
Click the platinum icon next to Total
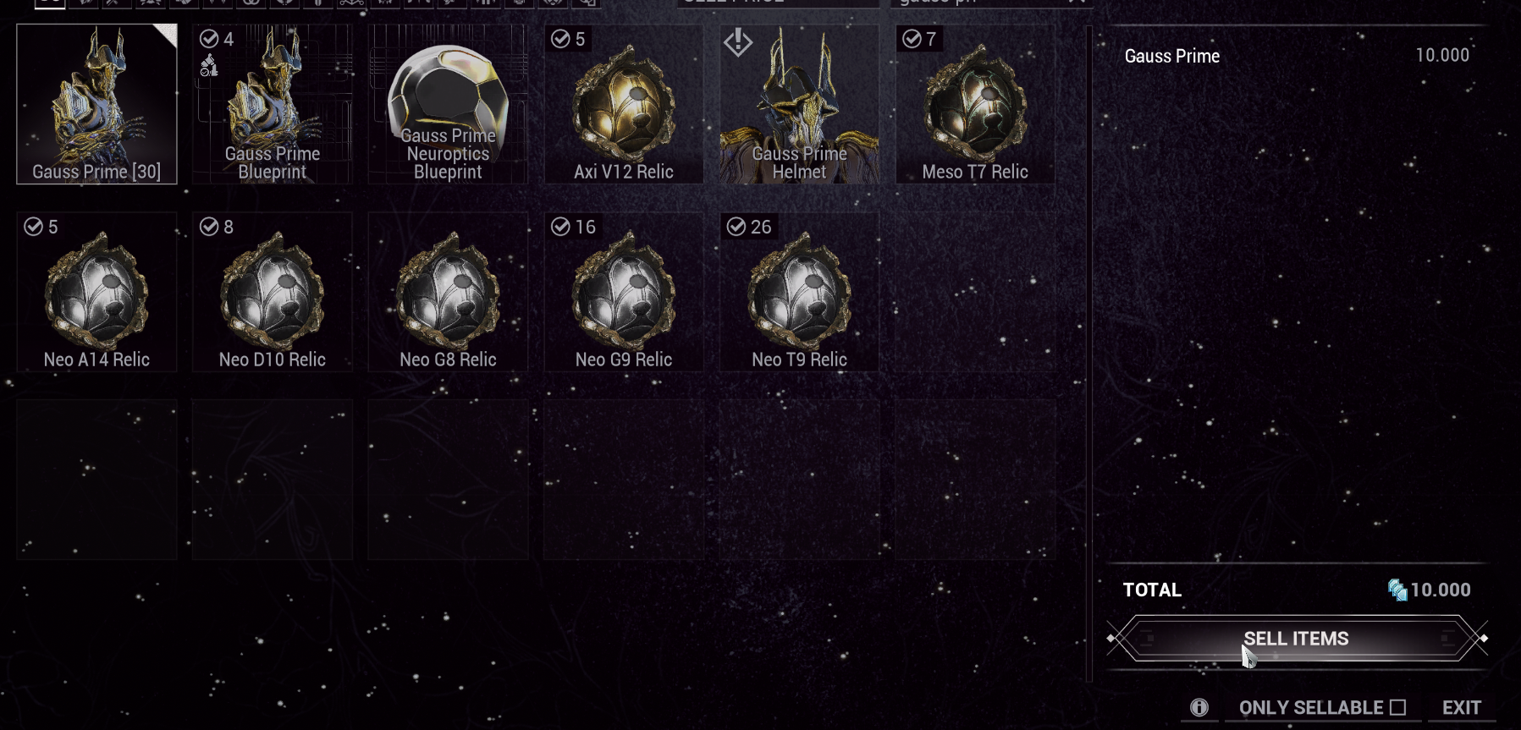[x=1397, y=590]
